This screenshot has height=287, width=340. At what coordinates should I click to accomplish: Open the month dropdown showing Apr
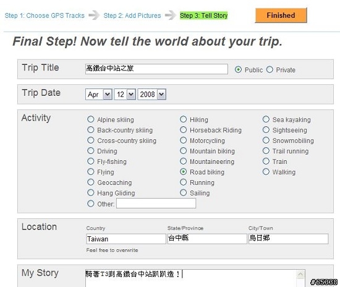tap(99, 95)
